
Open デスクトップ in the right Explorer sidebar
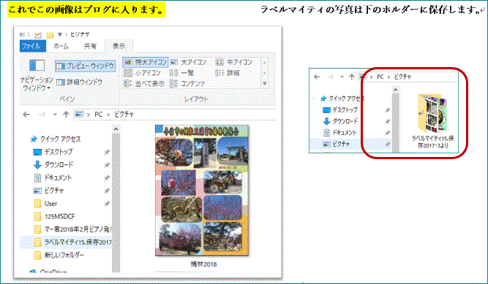click(340, 110)
